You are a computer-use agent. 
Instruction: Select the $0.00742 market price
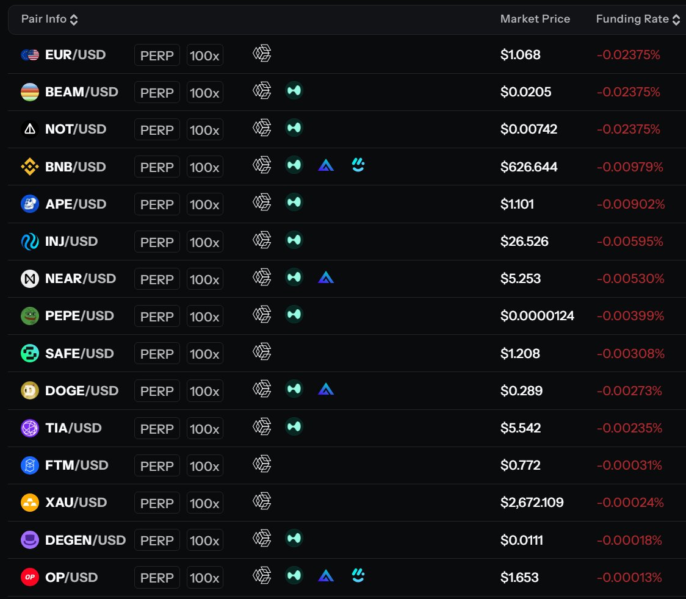tap(529, 129)
